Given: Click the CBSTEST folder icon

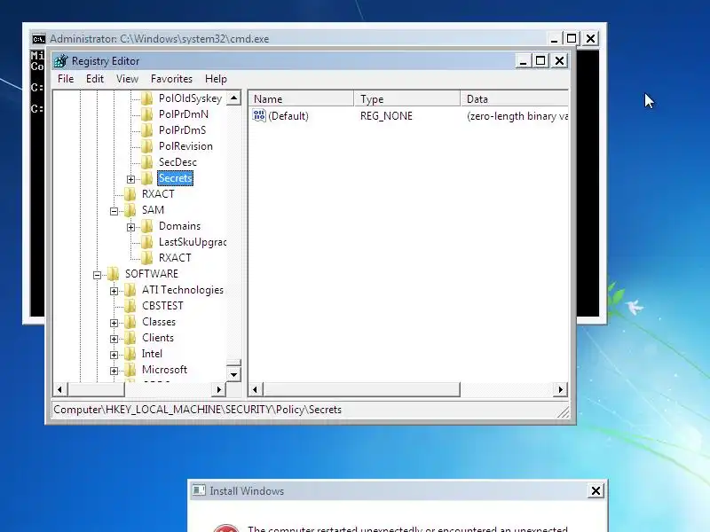Looking at the screenshot, I should [130, 306].
